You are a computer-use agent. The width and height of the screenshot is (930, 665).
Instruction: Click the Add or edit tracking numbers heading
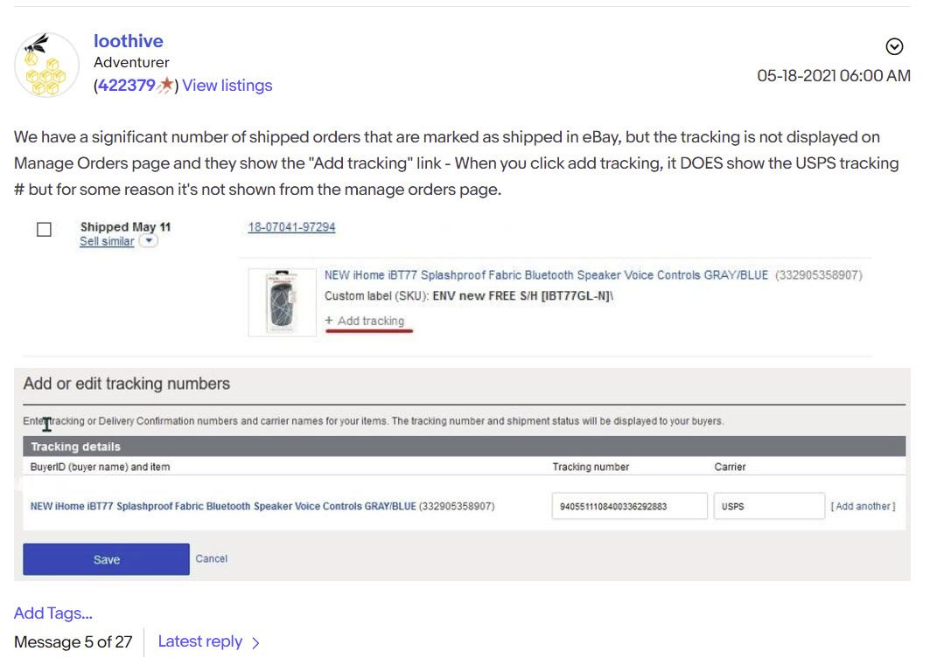click(x=126, y=384)
